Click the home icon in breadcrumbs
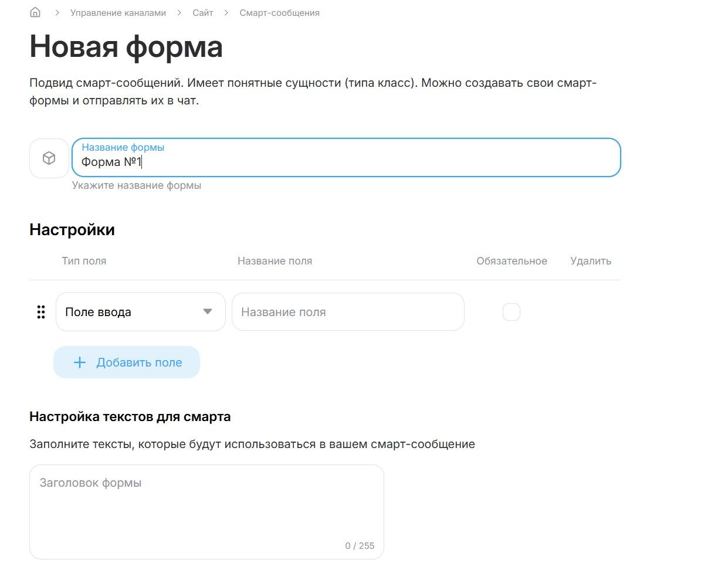This screenshot has width=708, height=570. (x=35, y=12)
